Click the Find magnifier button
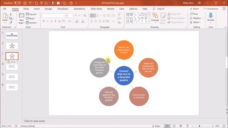The height and width of the screenshot is (128, 228). pyautogui.click(x=194, y=14)
